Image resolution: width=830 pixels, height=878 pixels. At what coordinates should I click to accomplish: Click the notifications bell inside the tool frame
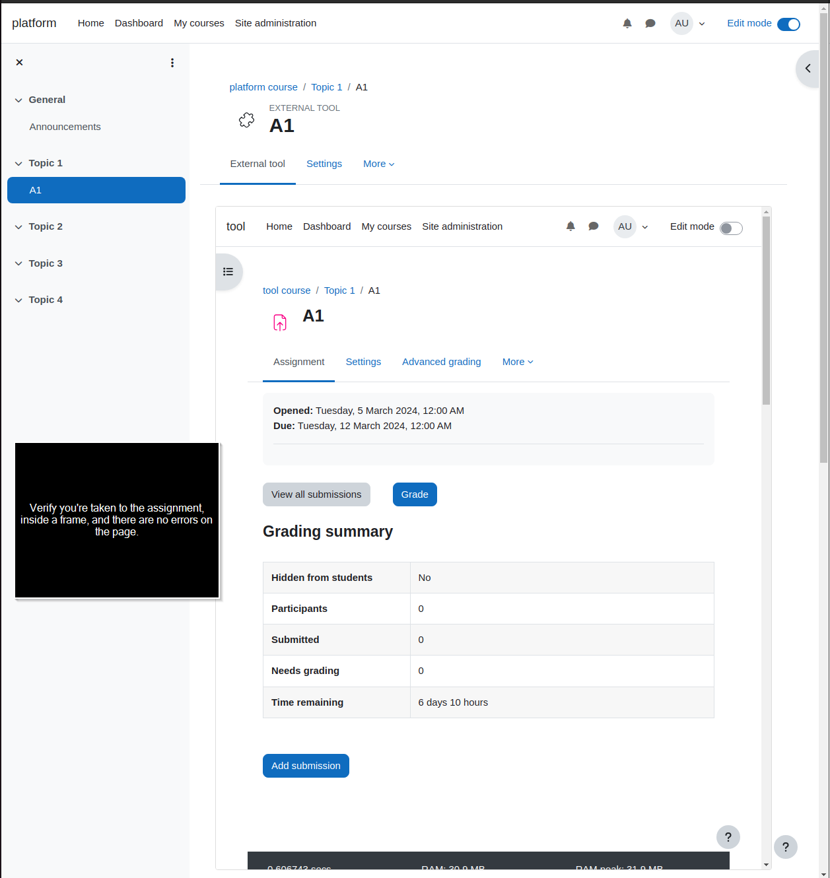pos(571,226)
